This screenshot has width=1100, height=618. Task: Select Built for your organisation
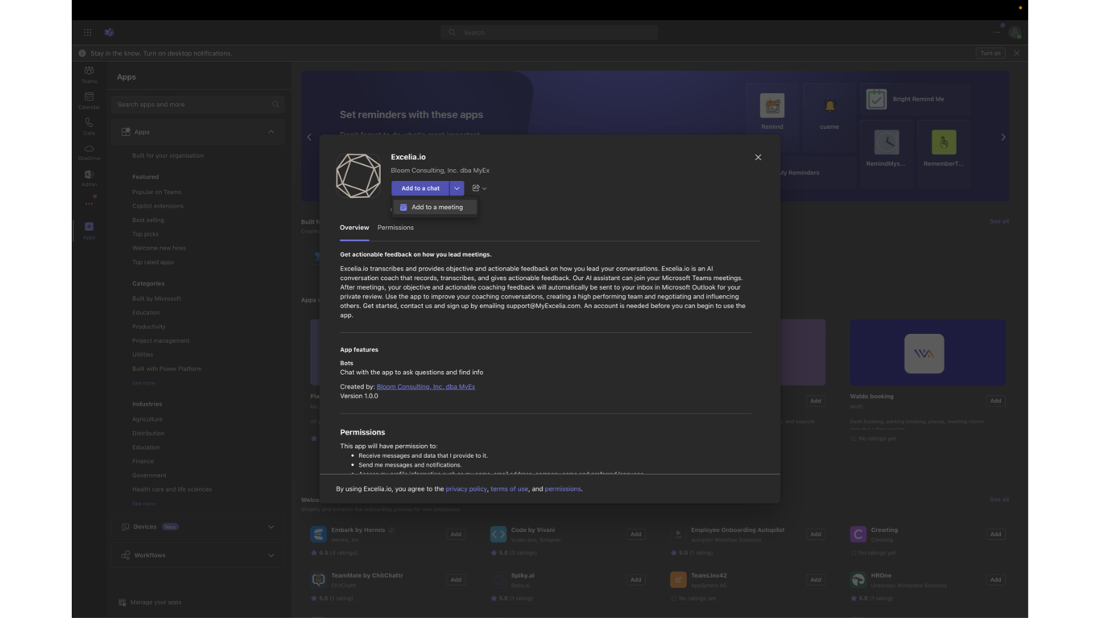tap(167, 156)
